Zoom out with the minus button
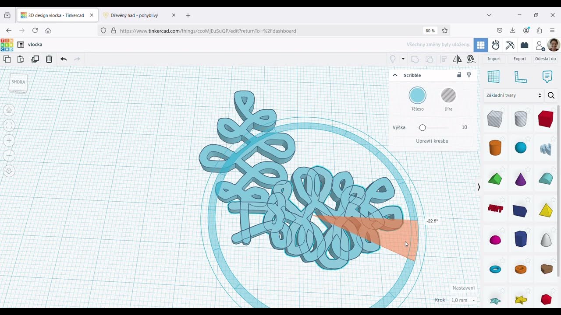The image size is (561, 315). 9,156
